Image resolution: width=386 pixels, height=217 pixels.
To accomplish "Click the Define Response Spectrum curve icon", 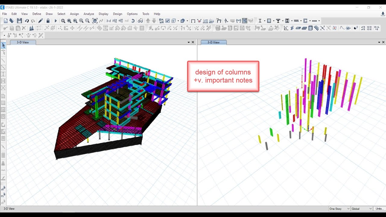I will tap(342, 28).
